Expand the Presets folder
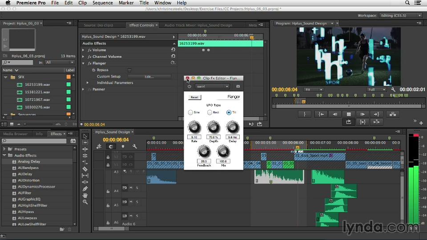Viewport: 427px width, 240px height. click(4, 149)
